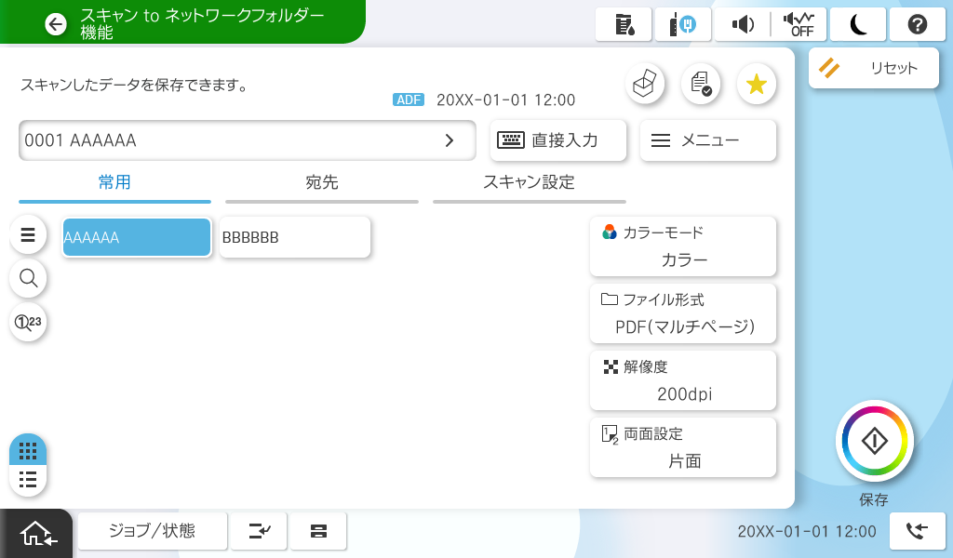Go back using the arrow icon
Image resolution: width=953 pixels, height=558 pixels.
click(56, 25)
